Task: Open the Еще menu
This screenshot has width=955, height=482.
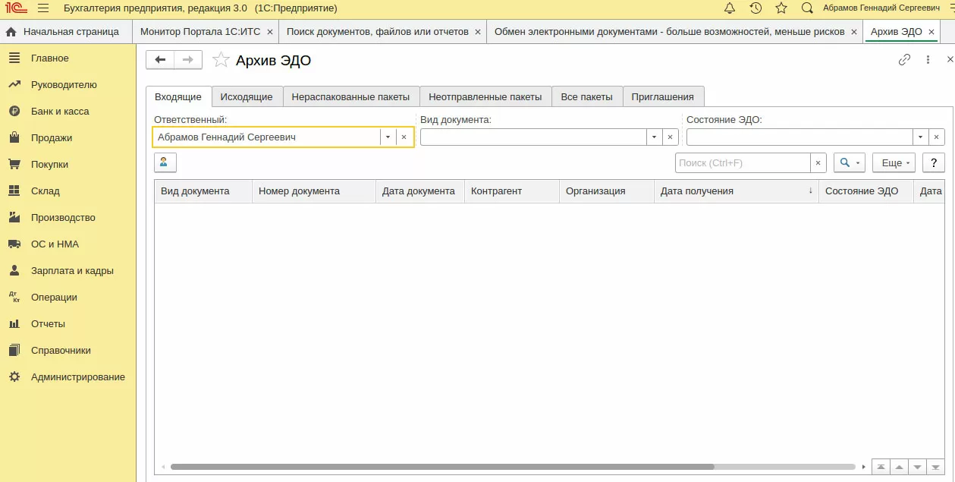Action: (x=894, y=162)
